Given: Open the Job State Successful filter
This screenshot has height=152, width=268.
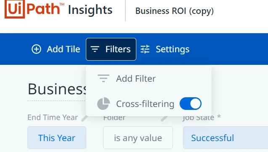Looking at the screenshot, I should 226,138.
